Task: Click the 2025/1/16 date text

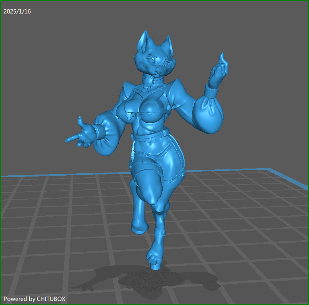Action: click(17, 11)
